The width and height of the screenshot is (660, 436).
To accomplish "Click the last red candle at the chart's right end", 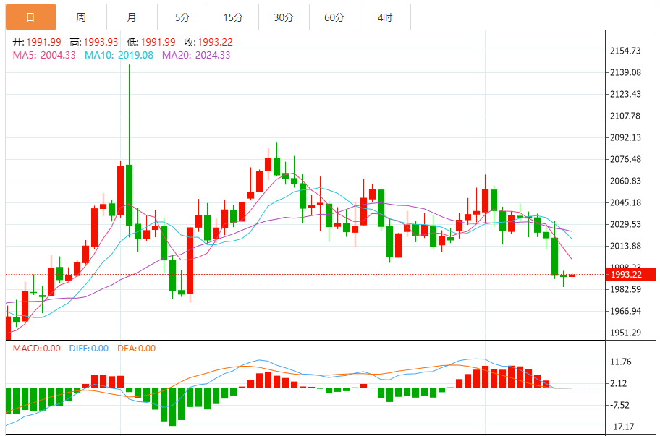I will 572,275.
